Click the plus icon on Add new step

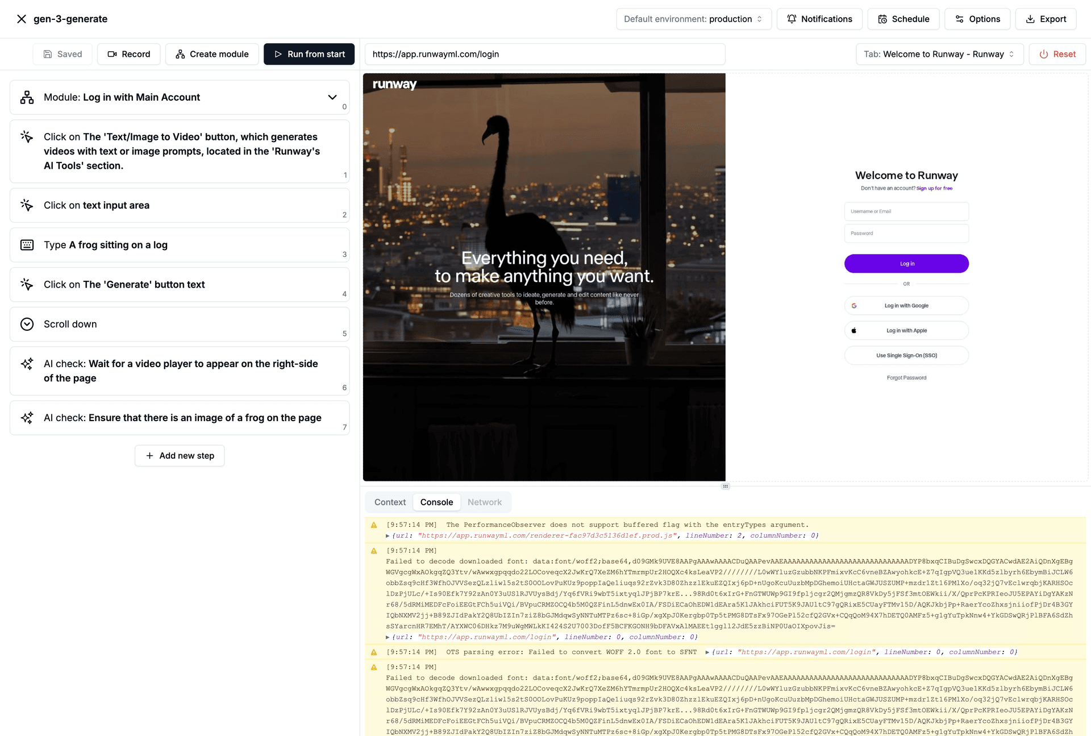149,456
